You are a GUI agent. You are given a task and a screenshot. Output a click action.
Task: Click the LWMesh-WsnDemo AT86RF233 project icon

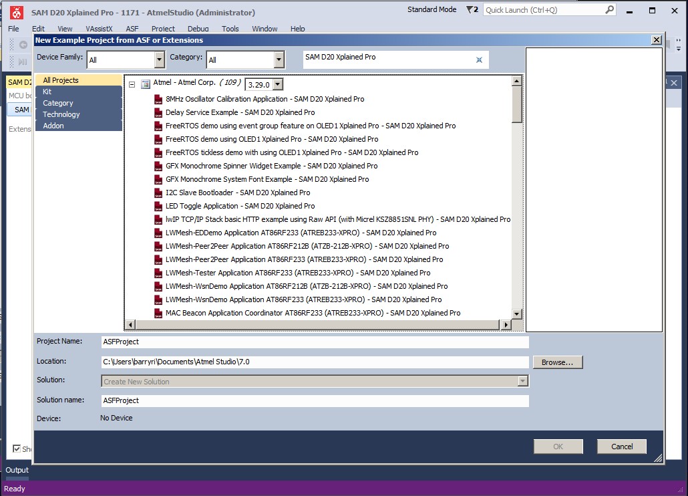(x=158, y=300)
